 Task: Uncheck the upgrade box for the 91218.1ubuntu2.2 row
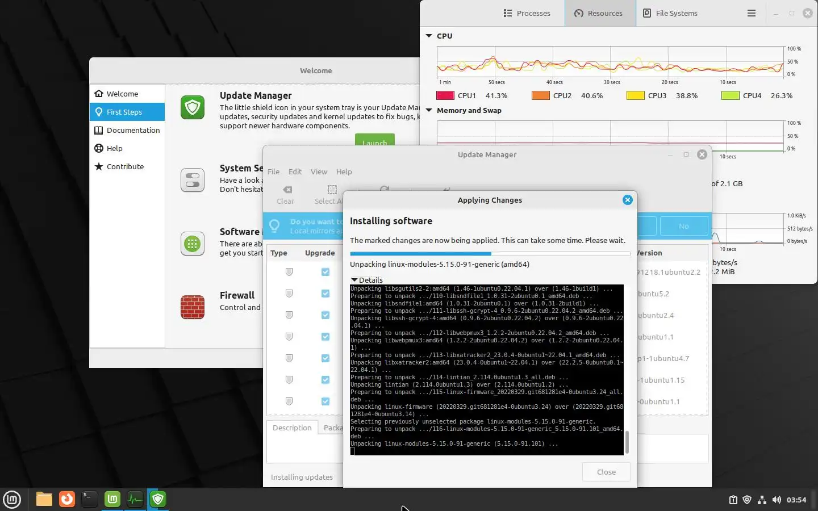click(325, 272)
